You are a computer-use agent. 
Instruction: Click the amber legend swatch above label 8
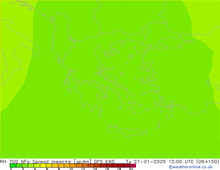pos(61,165)
